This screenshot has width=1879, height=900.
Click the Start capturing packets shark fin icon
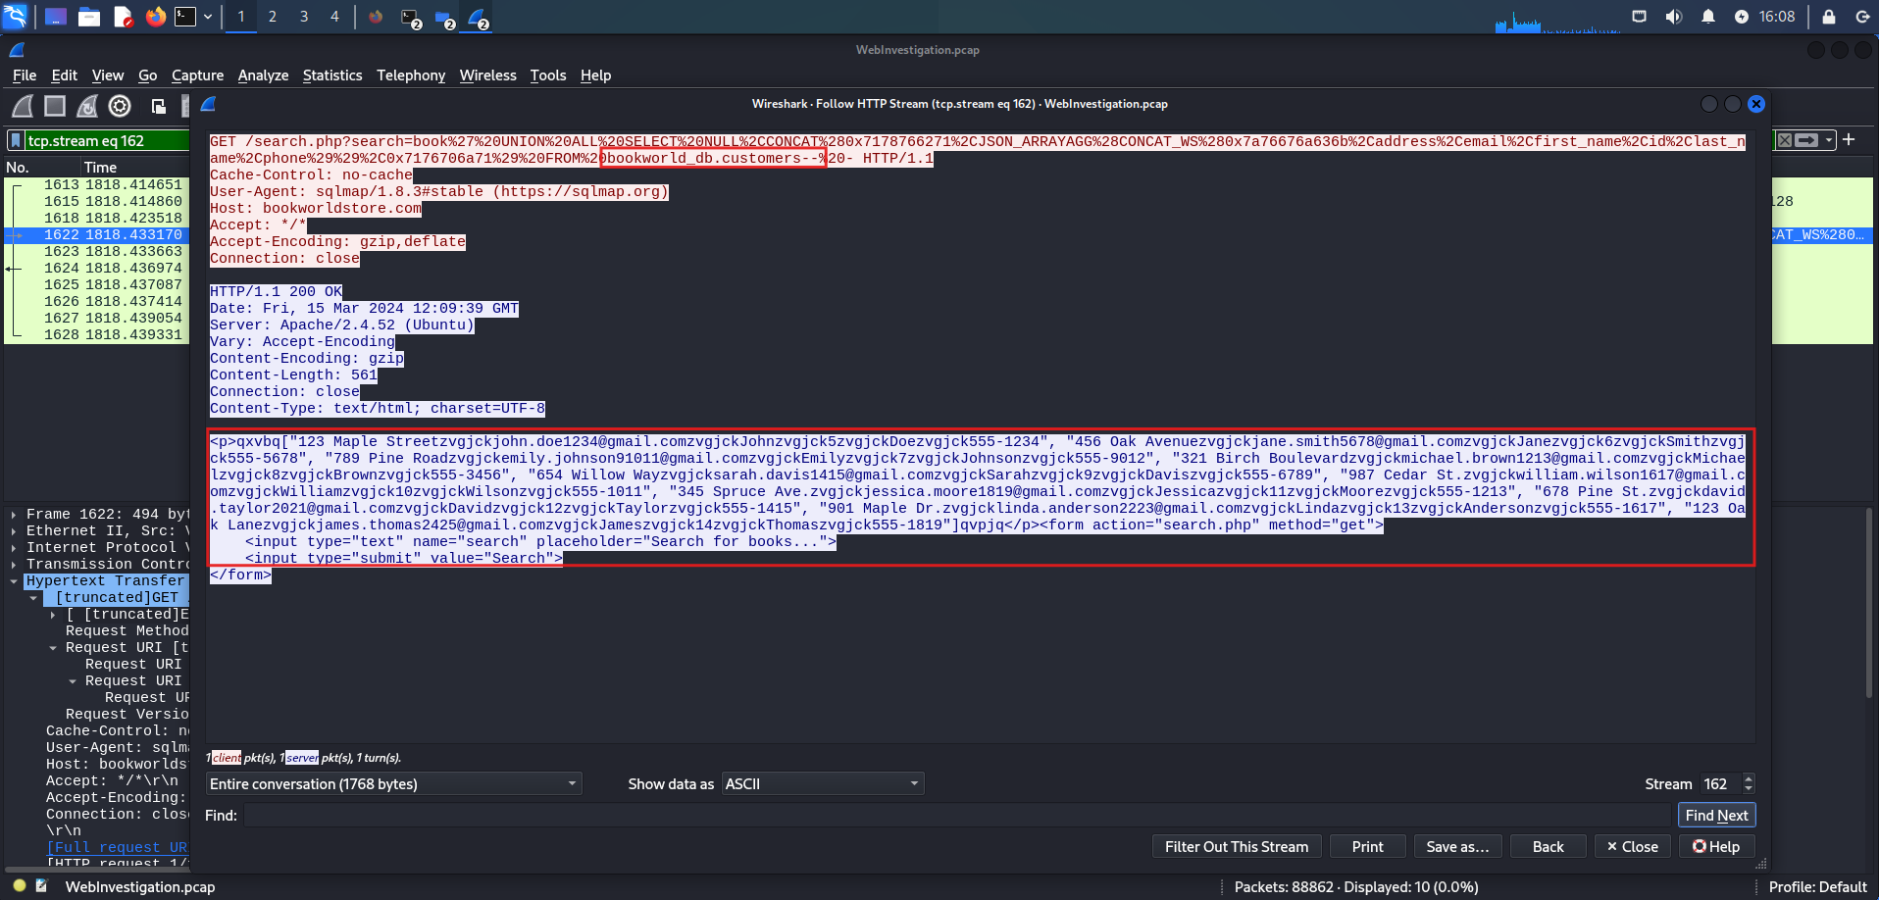[23, 106]
